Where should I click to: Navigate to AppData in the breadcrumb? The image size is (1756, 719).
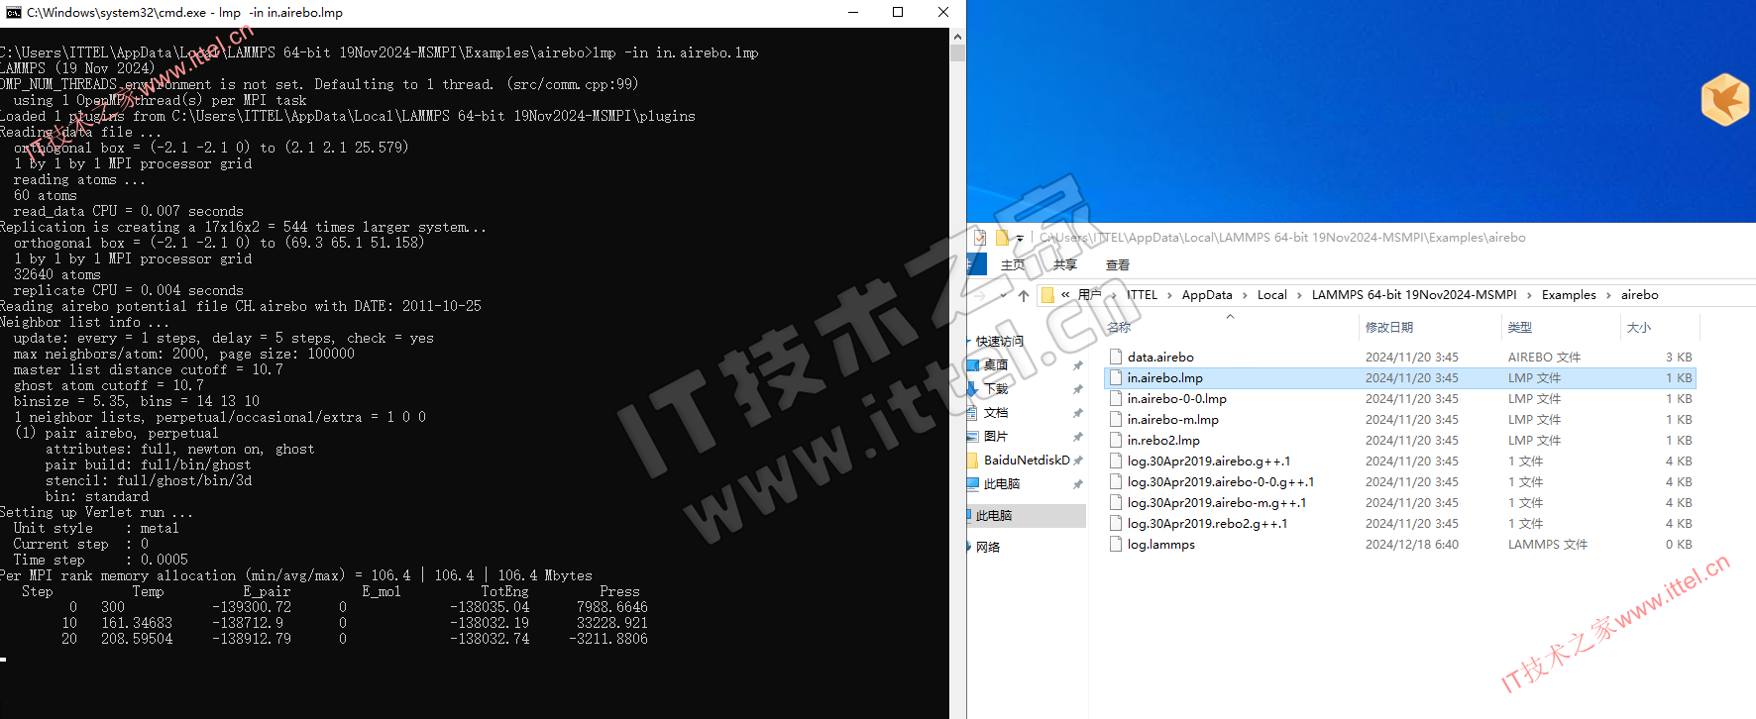(1207, 295)
